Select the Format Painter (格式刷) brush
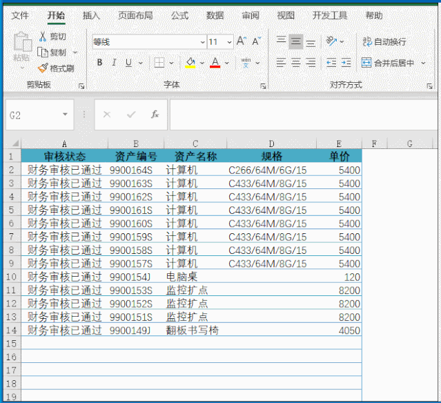Viewport: 441px width, 403px height. click(x=43, y=68)
